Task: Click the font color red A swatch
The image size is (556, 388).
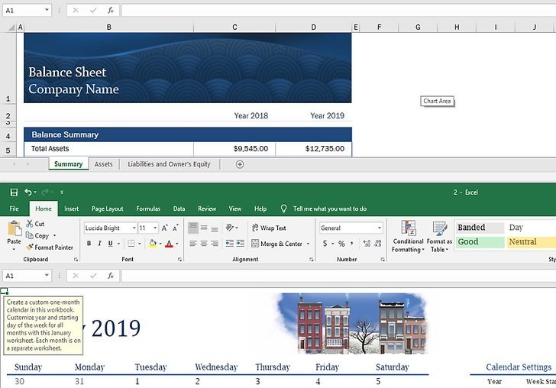Action: pyautogui.click(x=168, y=244)
